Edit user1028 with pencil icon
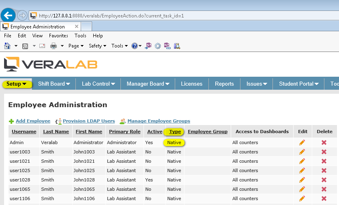This screenshot has height=205, width=339. coord(302,180)
